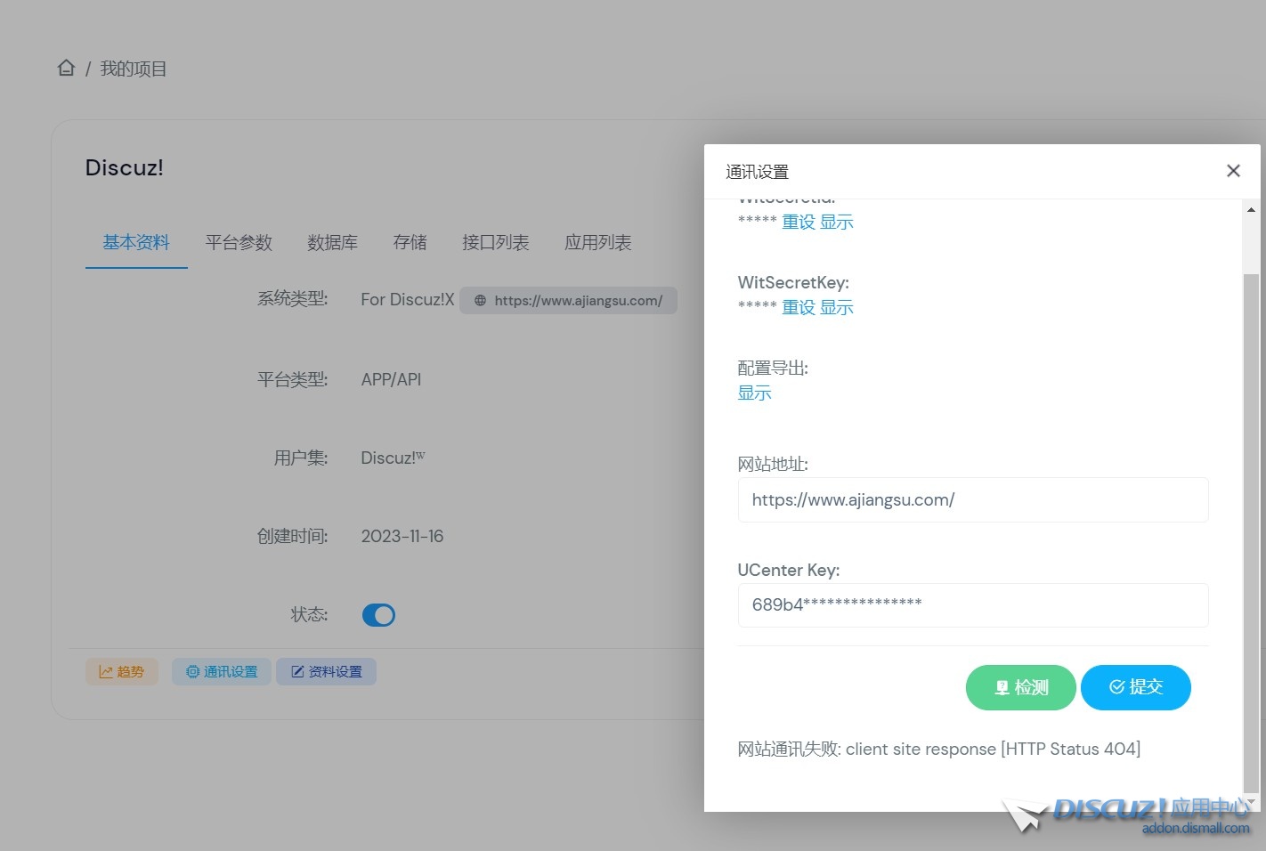Submit with the blue 提交 button
The image size is (1266, 851).
(1135, 687)
